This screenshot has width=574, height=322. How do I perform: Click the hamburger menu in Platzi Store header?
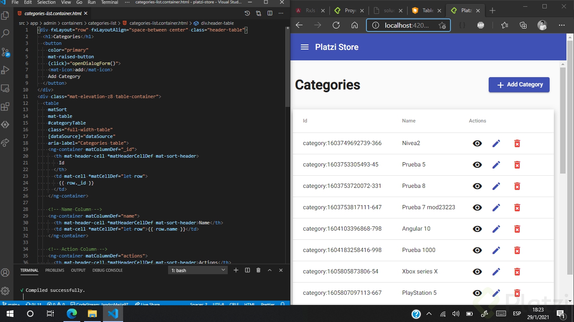[x=305, y=47]
